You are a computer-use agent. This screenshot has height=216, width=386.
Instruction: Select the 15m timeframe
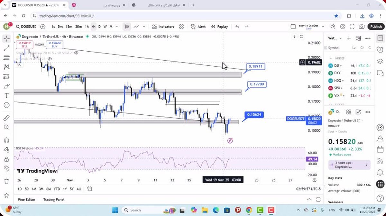(69, 27)
